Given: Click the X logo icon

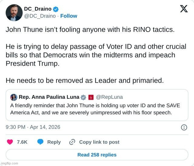Looking at the screenshot, I should (x=184, y=8).
